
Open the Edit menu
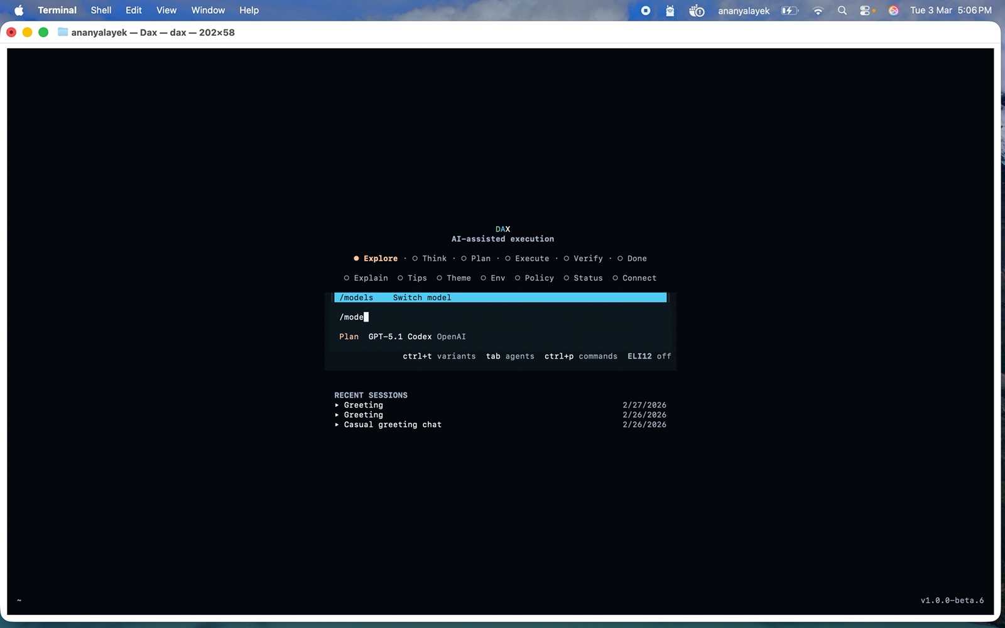[133, 10]
